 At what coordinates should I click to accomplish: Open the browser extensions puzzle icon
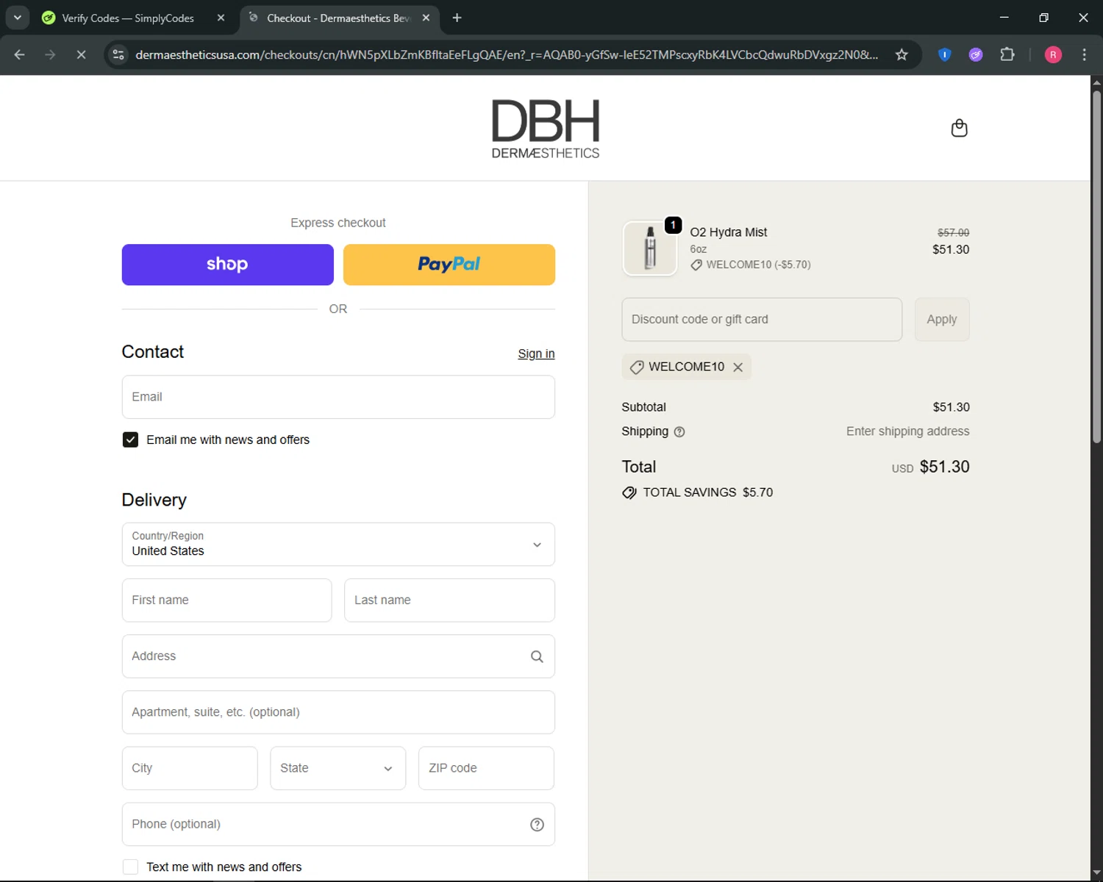(x=1007, y=54)
